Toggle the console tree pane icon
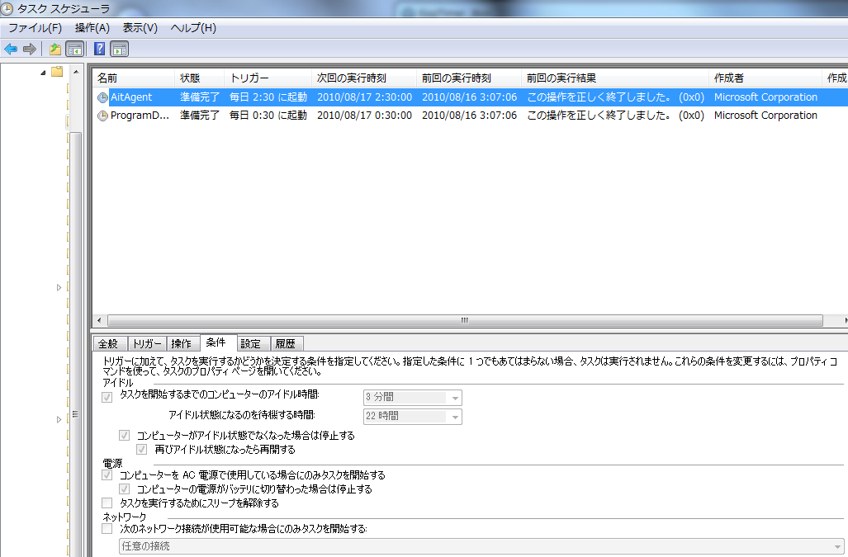The height and width of the screenshot is (557, 848). click(x=75, y=50)
